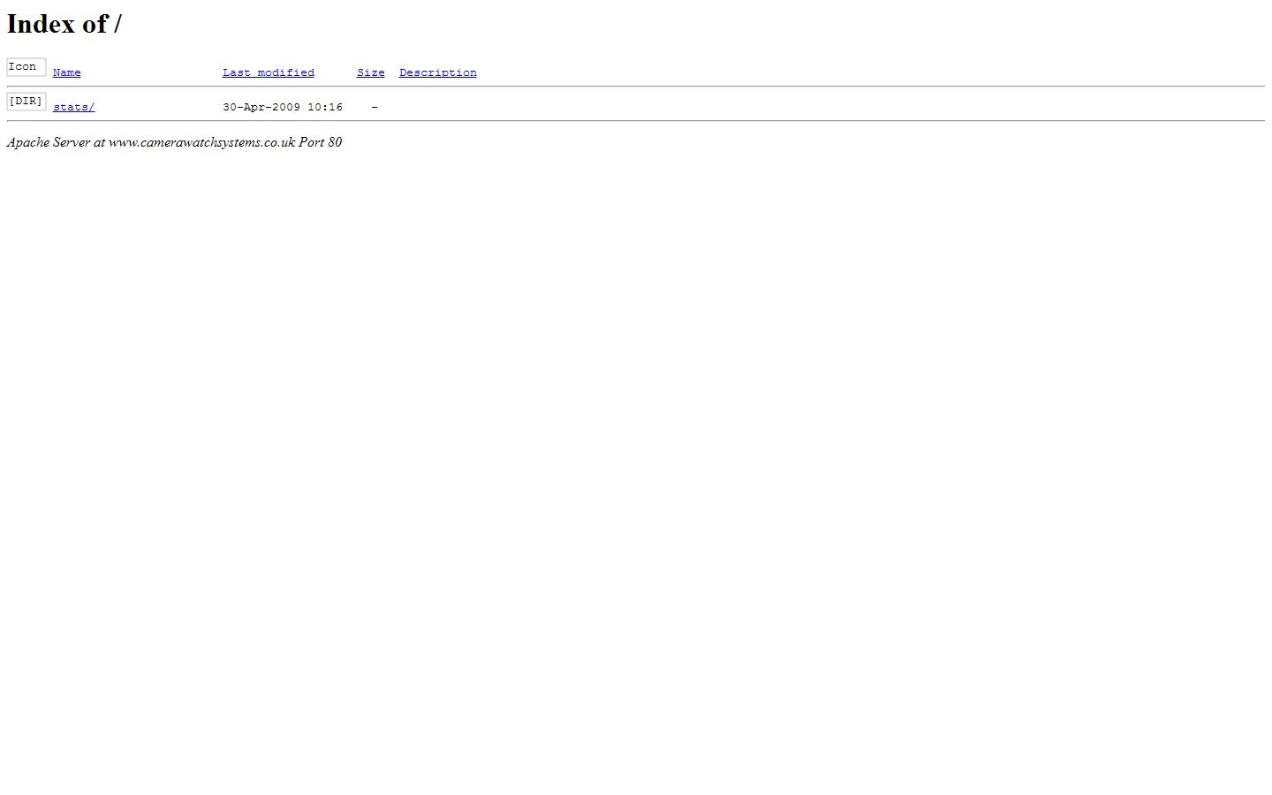
Task: Click the word "modified" in the column header
Action: coord(285,72)
